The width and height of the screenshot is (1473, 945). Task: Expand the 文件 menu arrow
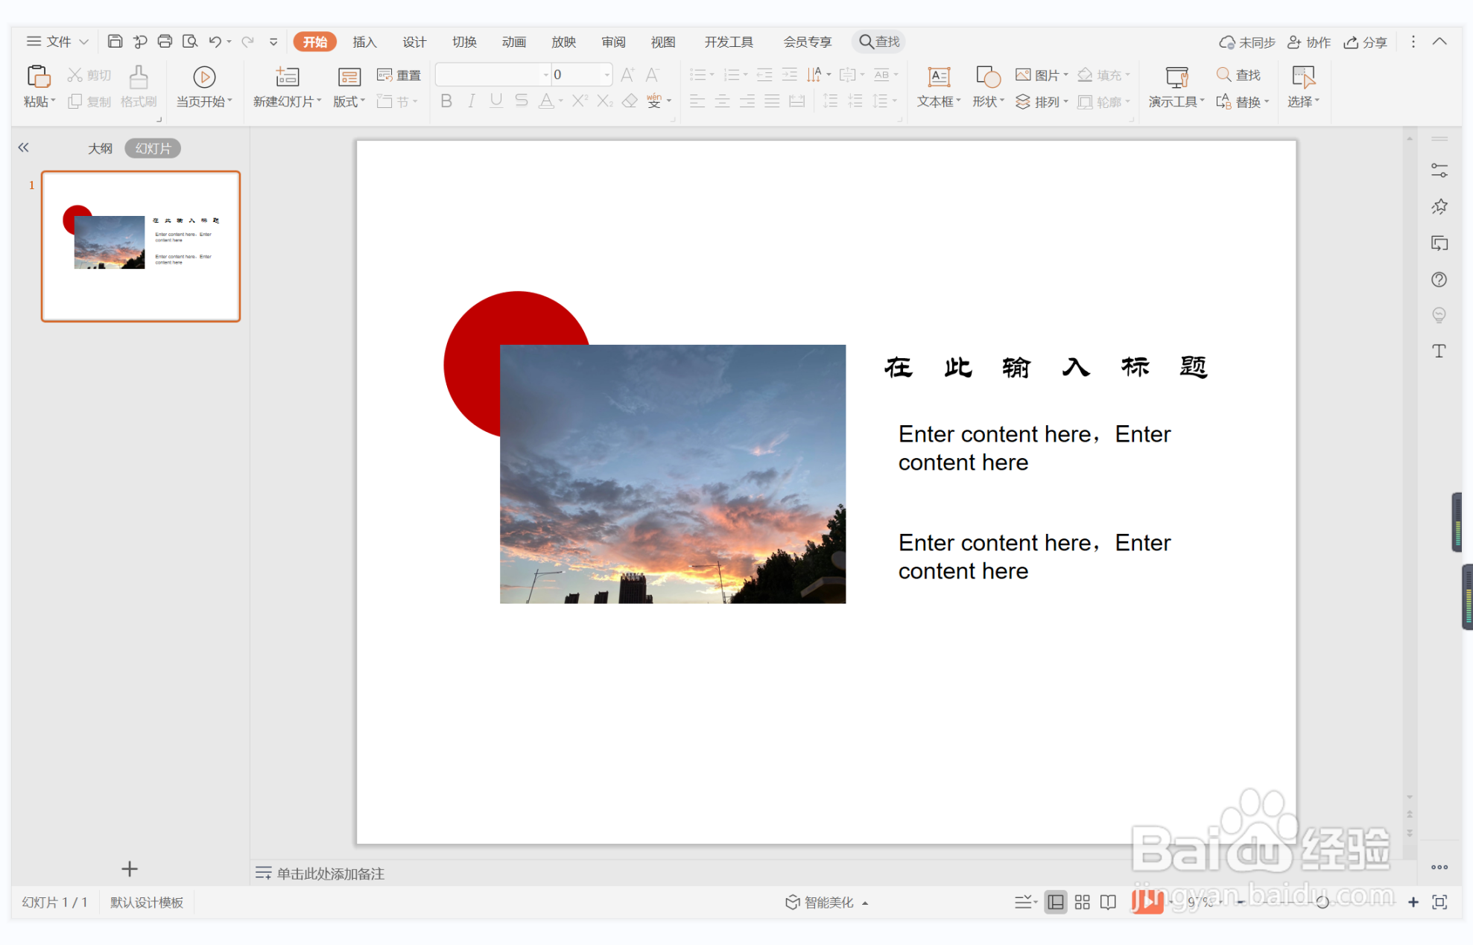(x=84, y=42)
